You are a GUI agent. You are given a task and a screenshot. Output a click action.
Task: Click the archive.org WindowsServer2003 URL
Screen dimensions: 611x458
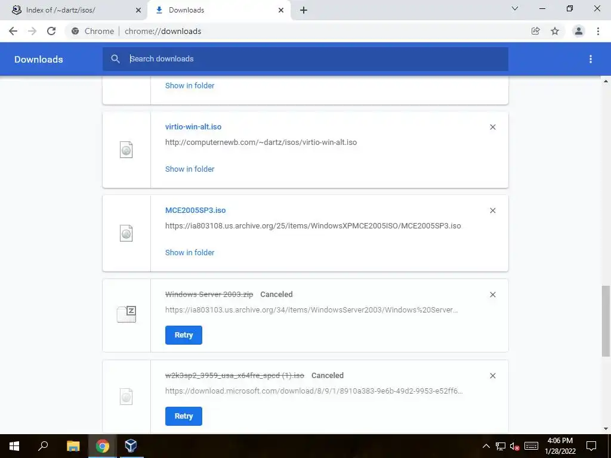point(311,310)
